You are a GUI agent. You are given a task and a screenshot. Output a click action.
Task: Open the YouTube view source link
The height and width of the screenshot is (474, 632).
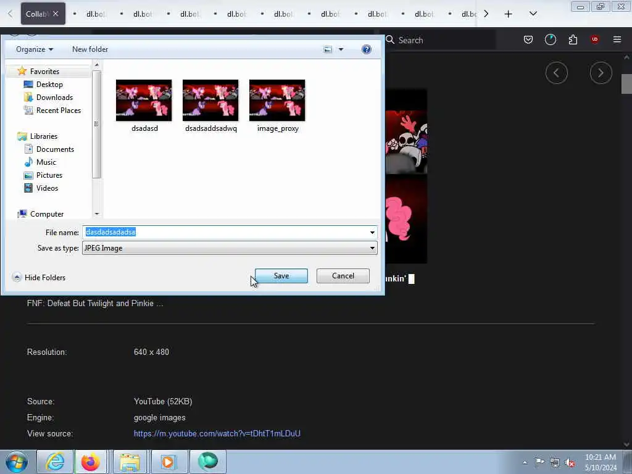coord(217,434)
